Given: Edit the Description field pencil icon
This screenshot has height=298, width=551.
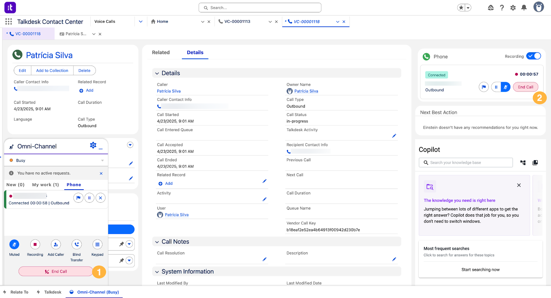Looking at the screenshot, I should tap(394, 259).
